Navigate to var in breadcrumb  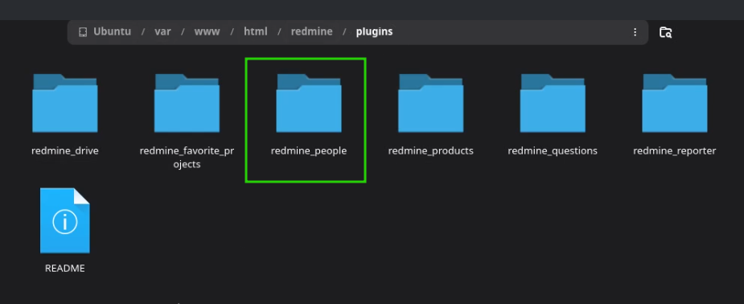162,32
